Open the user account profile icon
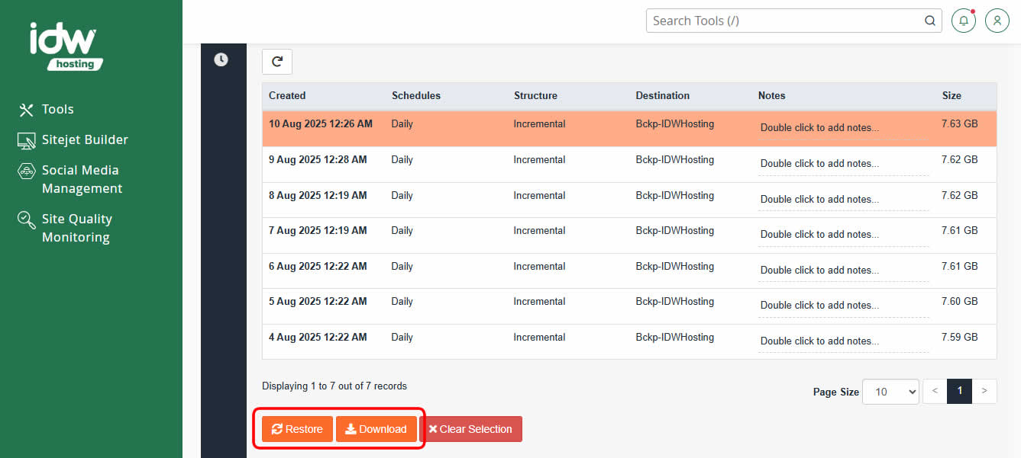This screenshot has height=458, width=1021. coord(997,21)
